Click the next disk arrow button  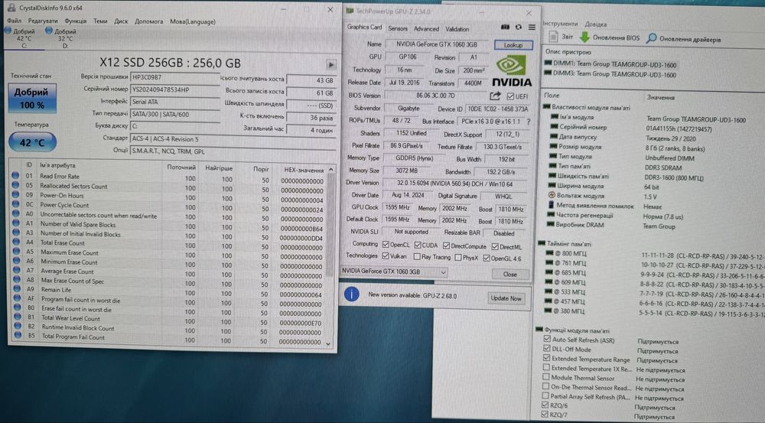(330, 64)
